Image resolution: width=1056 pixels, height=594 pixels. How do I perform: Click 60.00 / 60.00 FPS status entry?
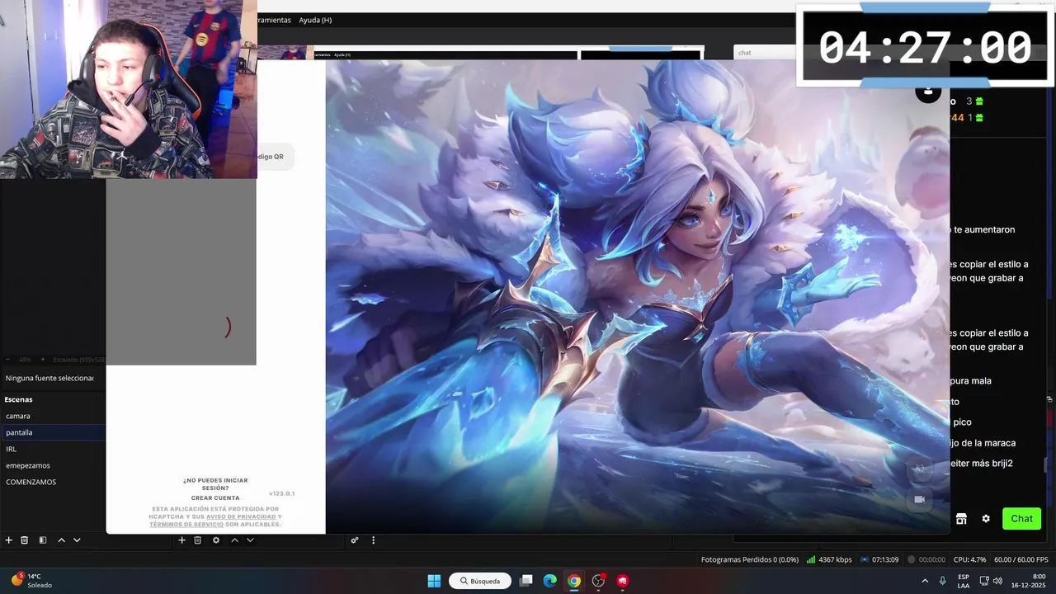tap(1021, 559)
